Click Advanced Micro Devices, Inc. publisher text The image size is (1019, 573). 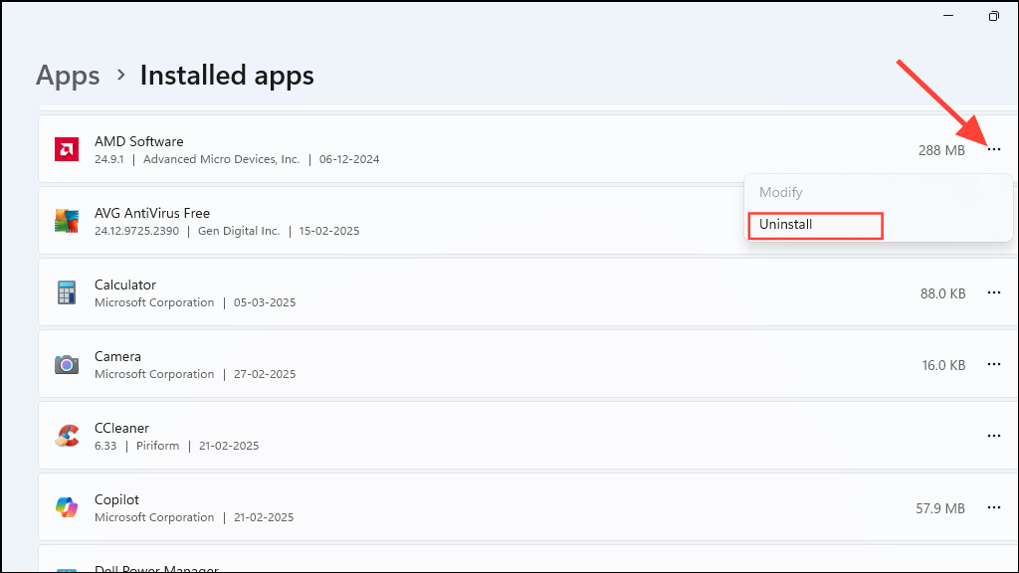(x=221, y=159)
